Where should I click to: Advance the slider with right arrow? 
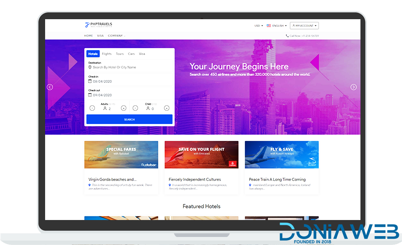(353, 87)
